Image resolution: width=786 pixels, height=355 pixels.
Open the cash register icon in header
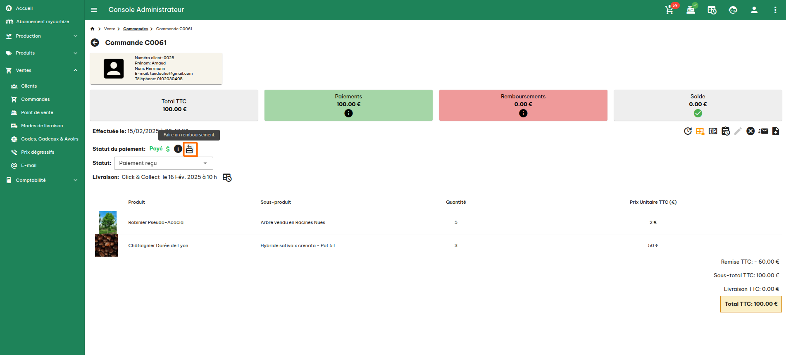point(691,10)
